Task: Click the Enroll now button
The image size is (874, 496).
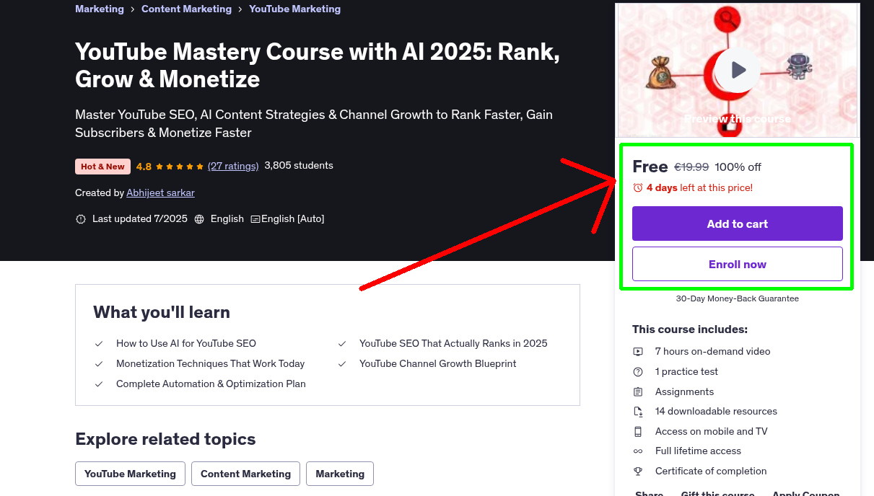Action: (x=738, y=264)
